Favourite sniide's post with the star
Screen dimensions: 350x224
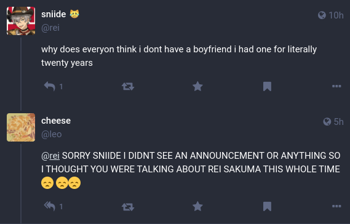click(197, 86)
